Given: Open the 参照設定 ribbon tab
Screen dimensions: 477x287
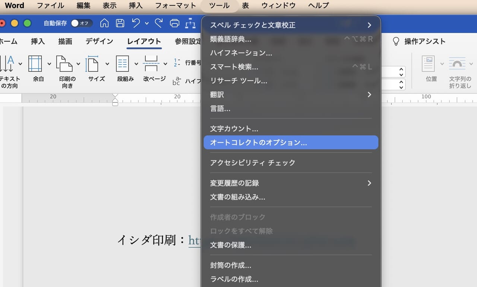Looking at the screenshot, I should [x=188, y=41].
